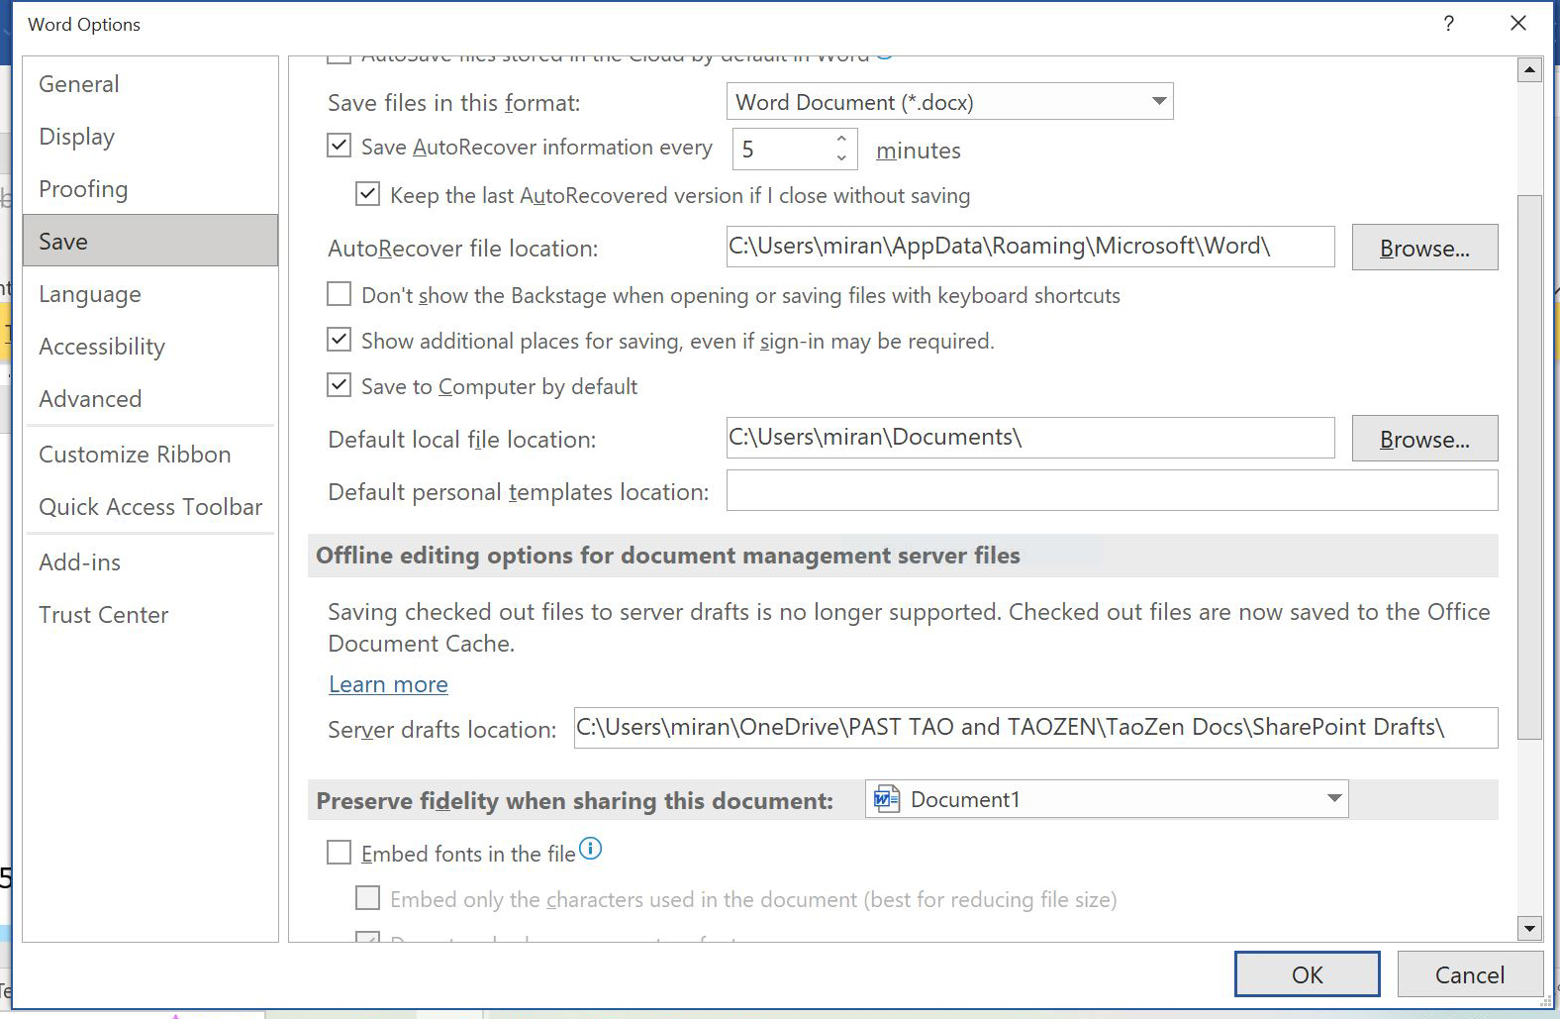Click the info icon beside Embed fonts

pyautogui.click(x=590, y=849)
